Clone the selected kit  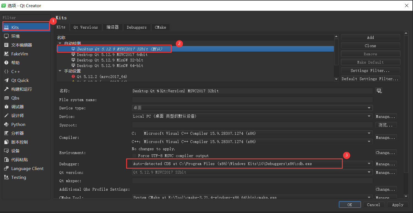pos(370,45)
